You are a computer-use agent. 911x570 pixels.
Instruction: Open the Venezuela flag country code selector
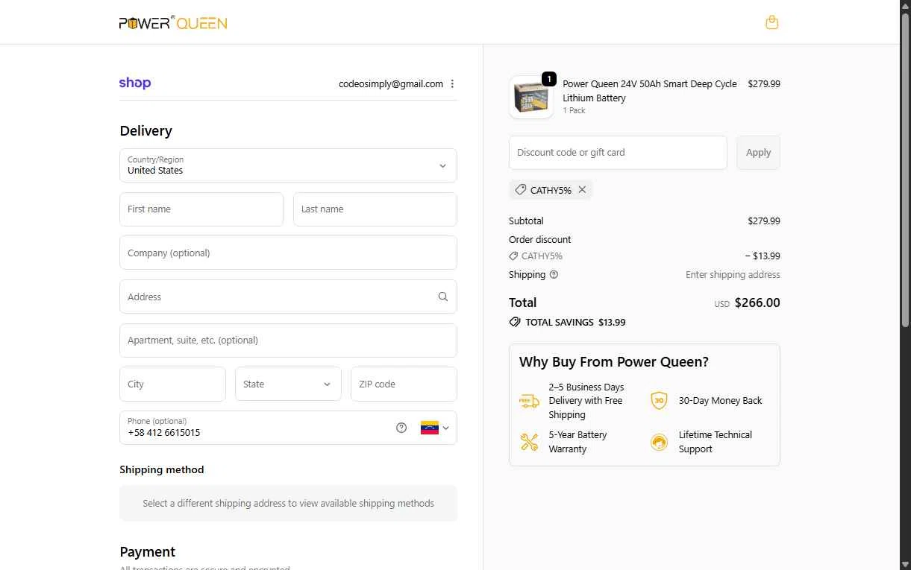coord(435,428)
